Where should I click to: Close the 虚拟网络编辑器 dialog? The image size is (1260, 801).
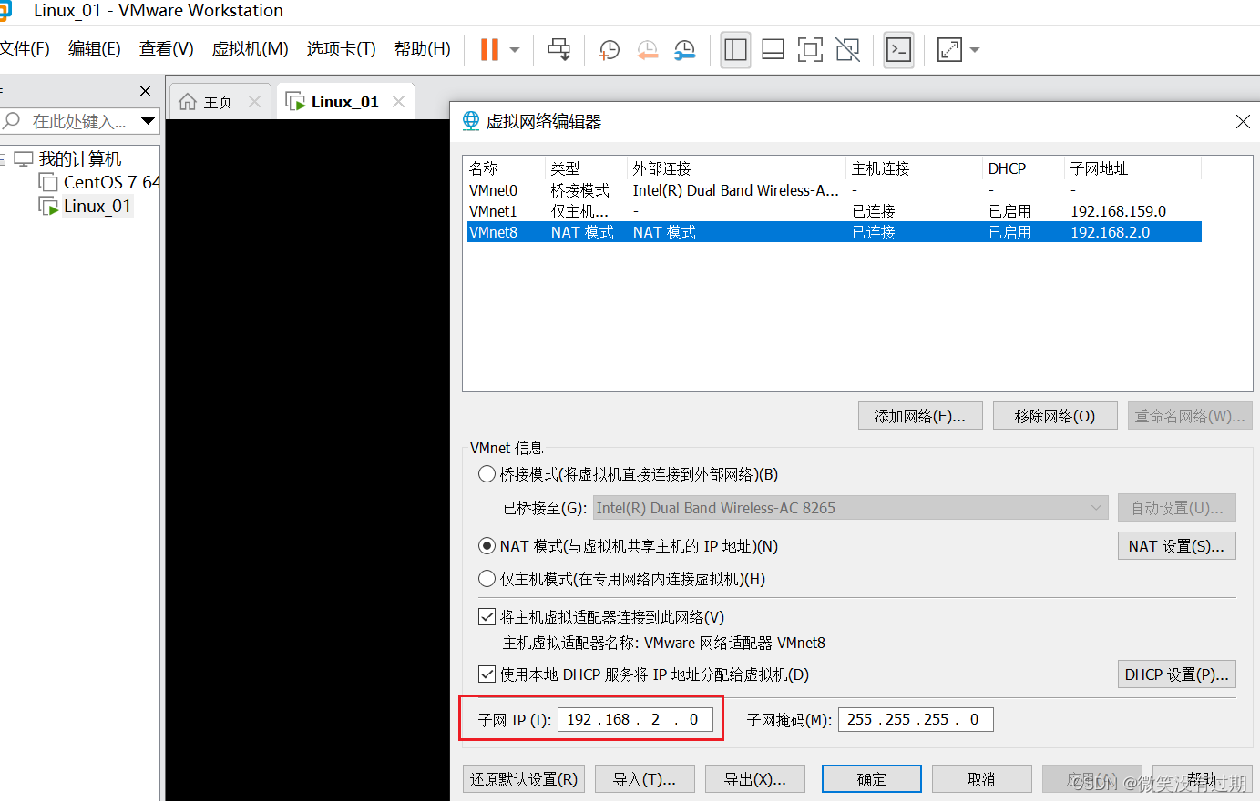pyautogui.click(x=1243, y=121)
